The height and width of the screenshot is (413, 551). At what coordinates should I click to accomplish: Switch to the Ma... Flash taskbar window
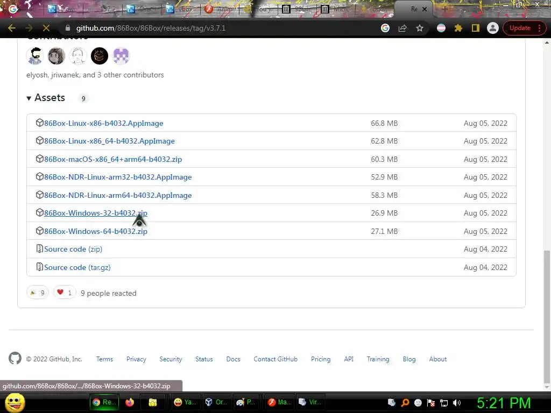point(279,402)
